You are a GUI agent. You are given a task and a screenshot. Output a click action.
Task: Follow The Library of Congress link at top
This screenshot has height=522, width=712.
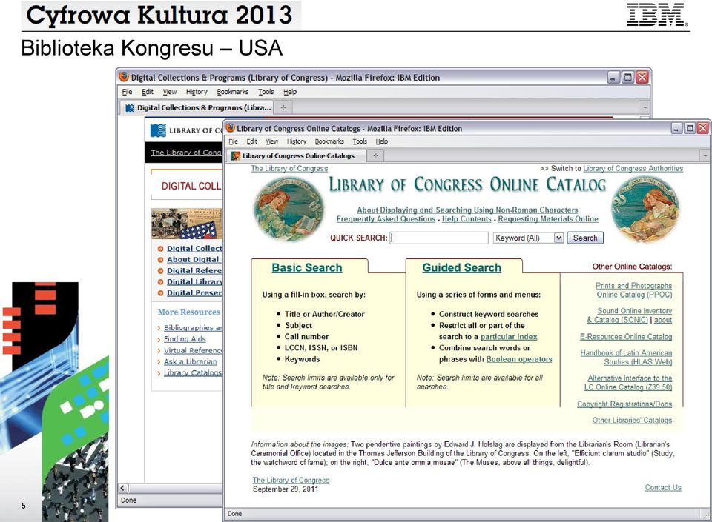click(289, 169)
